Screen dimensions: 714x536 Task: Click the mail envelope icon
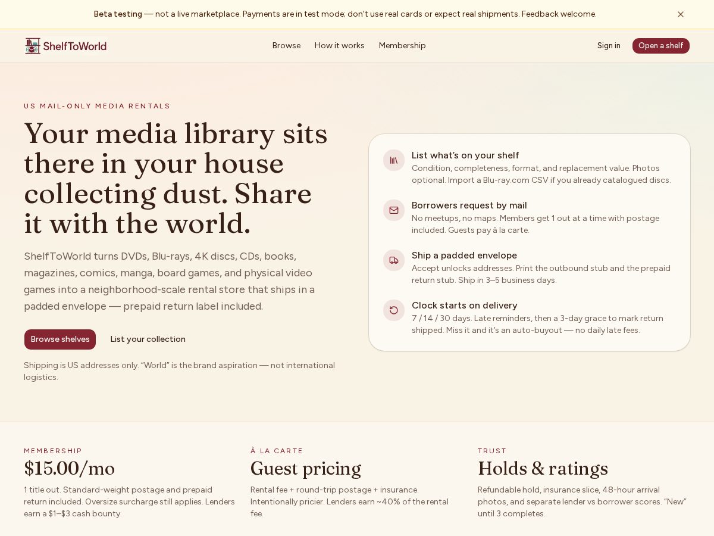coord(394,210)
